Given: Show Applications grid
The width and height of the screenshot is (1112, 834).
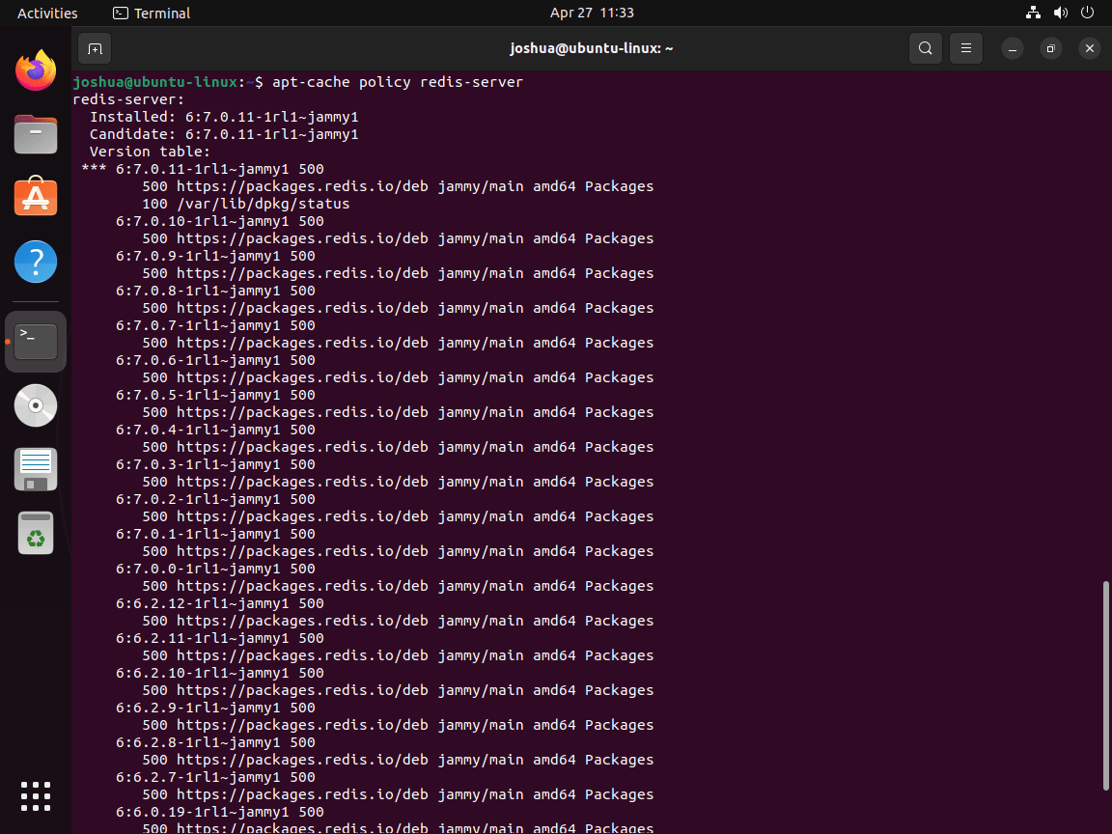Looking at the screenshot, I should tap(36, 796).
